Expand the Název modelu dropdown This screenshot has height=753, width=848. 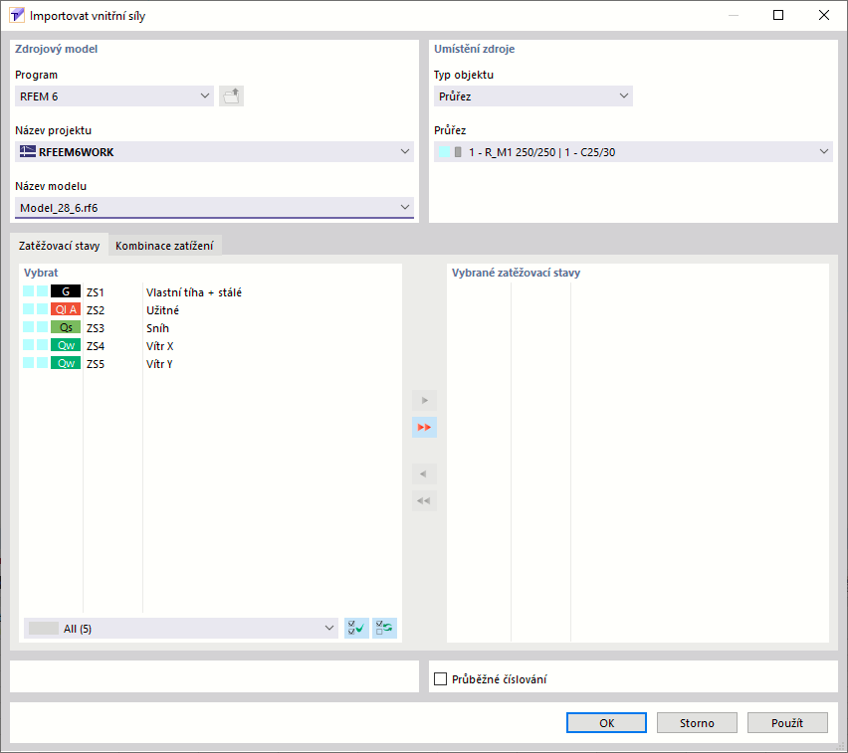(x=214, y=208)
